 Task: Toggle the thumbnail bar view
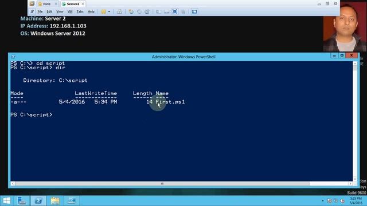167,11
